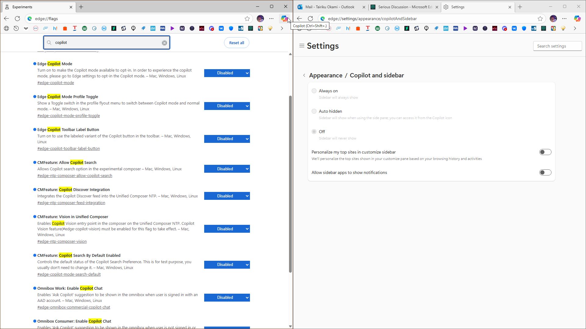Click the Reset all button
The width and height of the screenshot is (586, 329).
237,43
